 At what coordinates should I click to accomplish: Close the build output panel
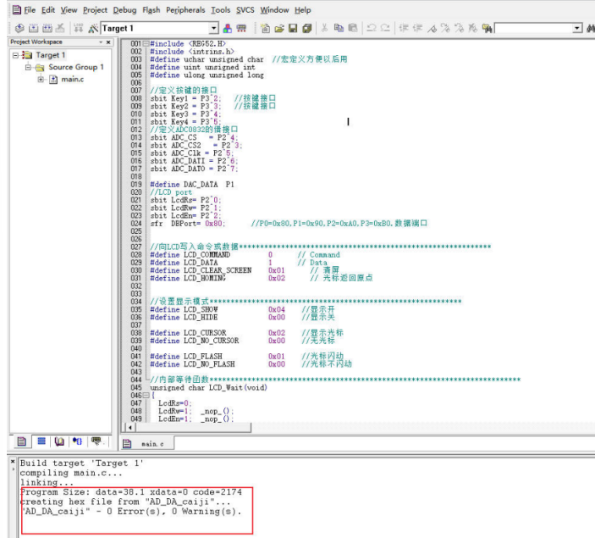tap(13, 461)
